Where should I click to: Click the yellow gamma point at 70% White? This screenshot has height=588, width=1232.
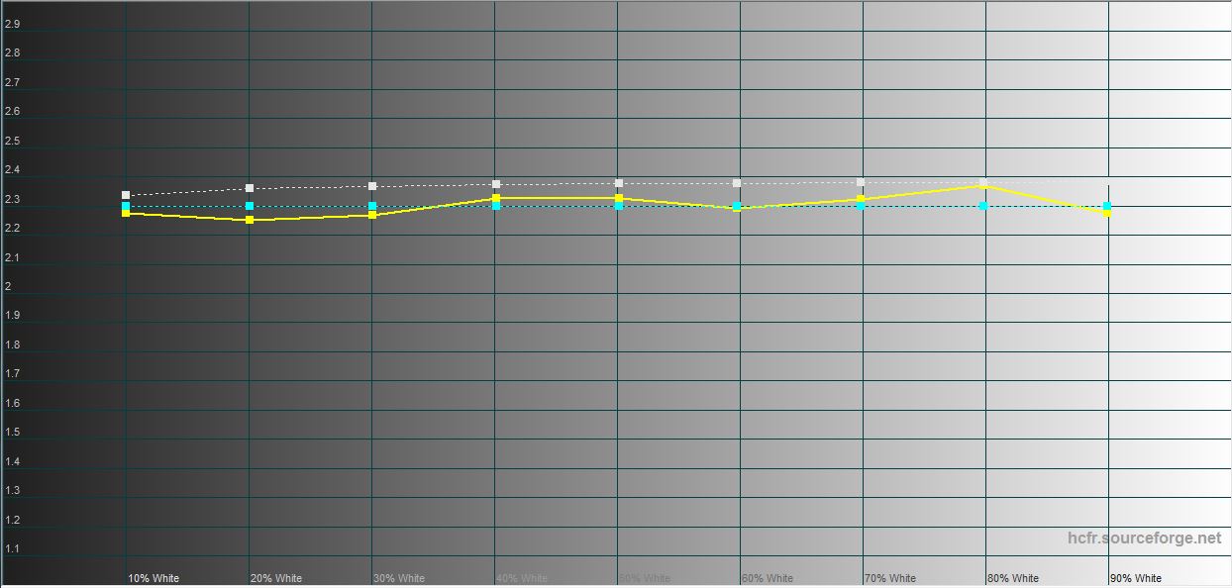[x=861, y=200]
